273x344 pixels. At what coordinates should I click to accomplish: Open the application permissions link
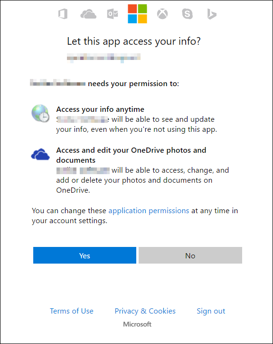click(x=149, y=211)
